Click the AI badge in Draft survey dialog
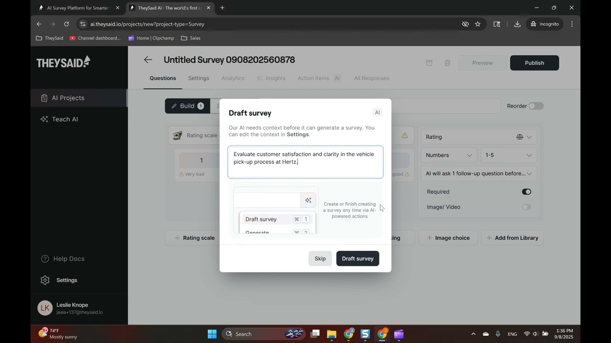Viewport: 611px width, 343px height. pos(377,112)
